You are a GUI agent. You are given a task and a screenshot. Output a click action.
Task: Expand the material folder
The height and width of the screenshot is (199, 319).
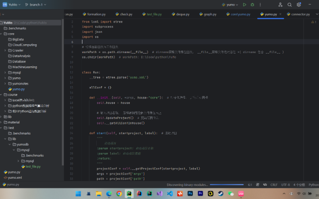1,122
